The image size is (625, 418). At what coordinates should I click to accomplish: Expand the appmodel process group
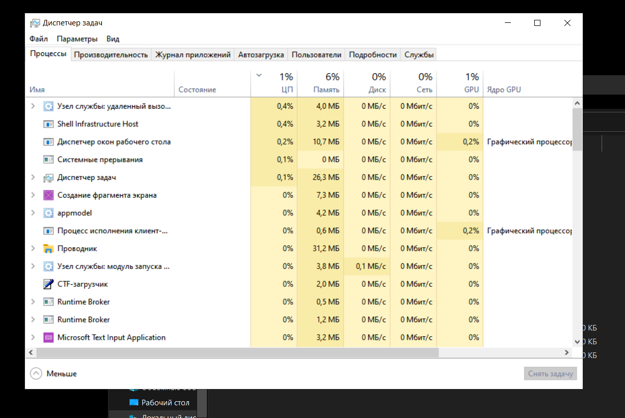(33, 213)
